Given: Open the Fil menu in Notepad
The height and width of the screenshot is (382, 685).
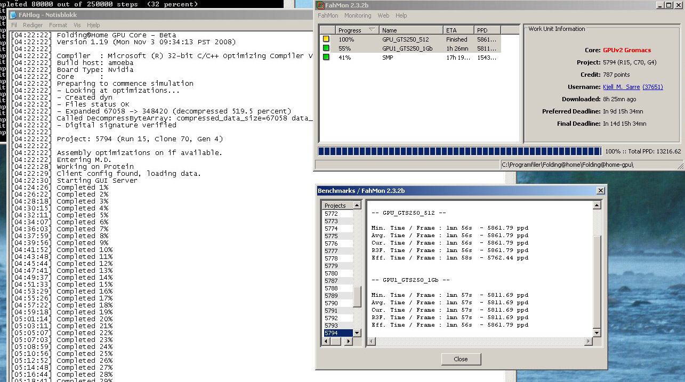Looking at the screenshot, I should tap(14, 25).
